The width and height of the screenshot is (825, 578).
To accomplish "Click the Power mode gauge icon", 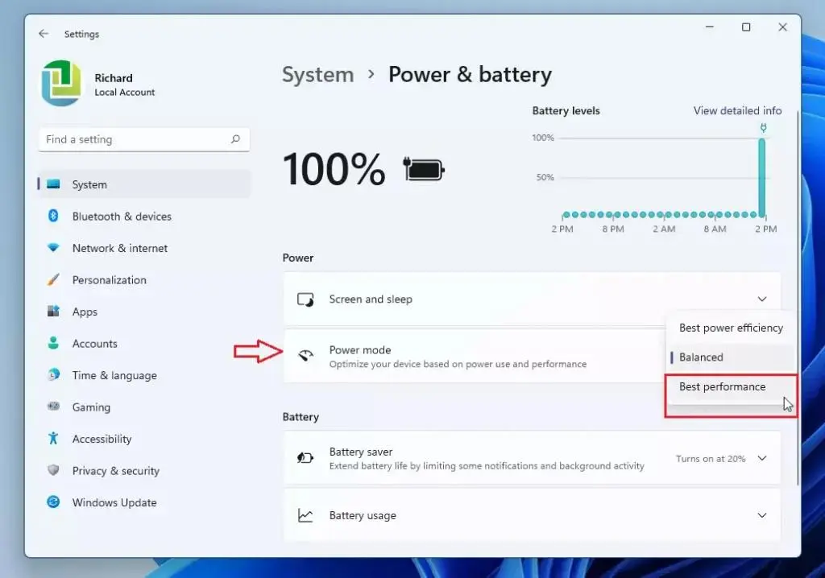I will pyautogui.click(x=305, y=356).
